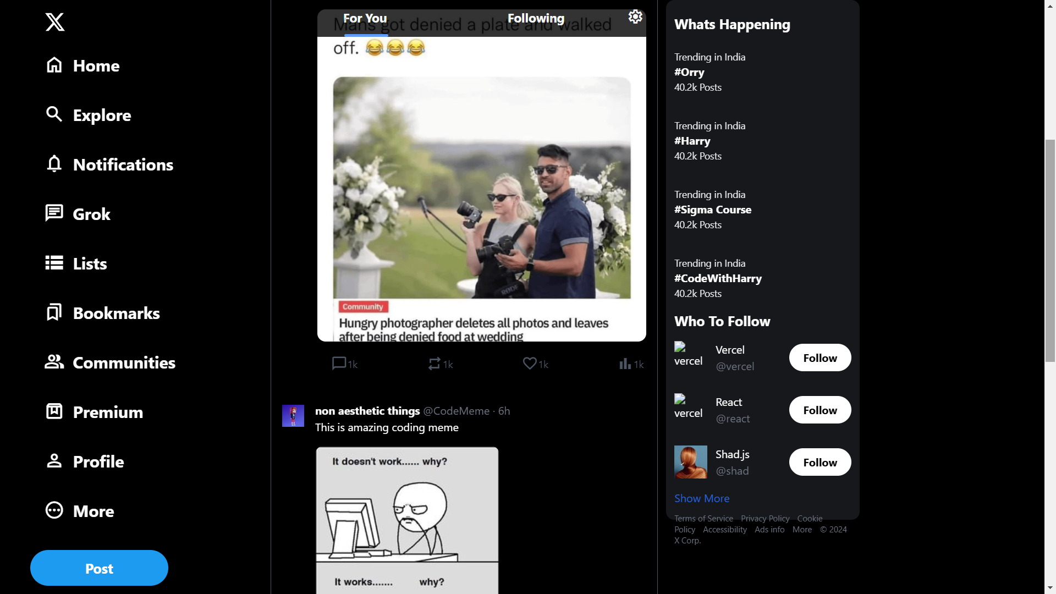Screen dimensions: 1056x594
Task: Select the For You tab
Action: tap(365, 18)
